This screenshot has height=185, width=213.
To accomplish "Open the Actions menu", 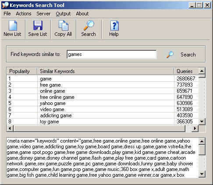I will 24,14.
